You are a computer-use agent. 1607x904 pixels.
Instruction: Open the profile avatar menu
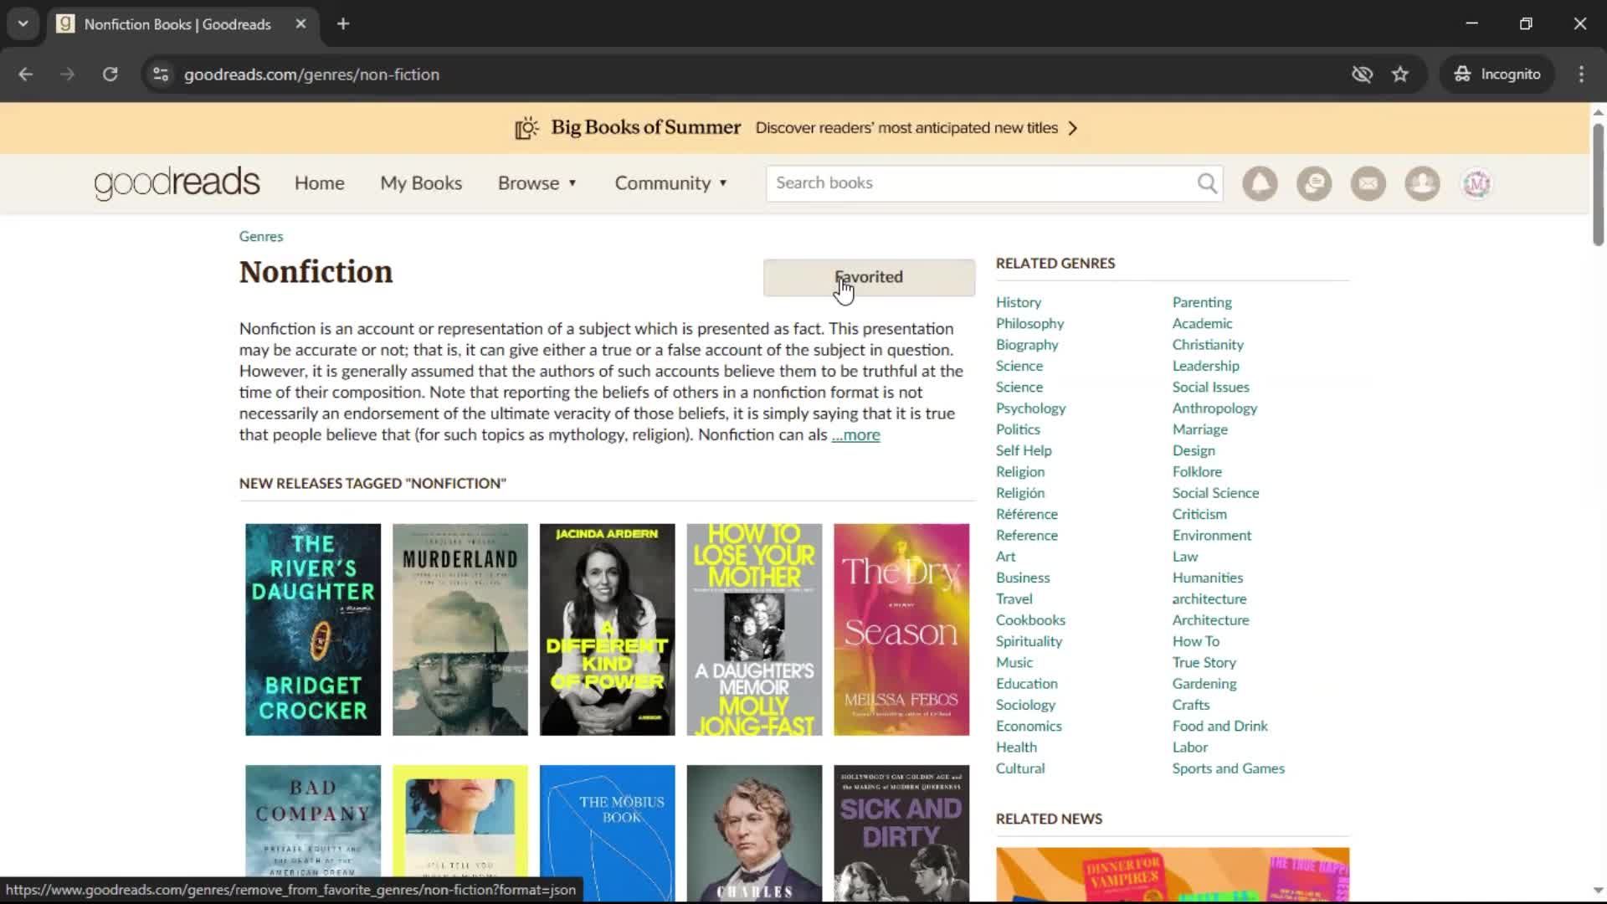(x=1476, y=183)
